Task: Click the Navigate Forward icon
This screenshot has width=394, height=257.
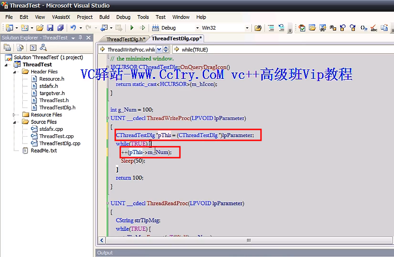Action: click(x=118, y=28)
